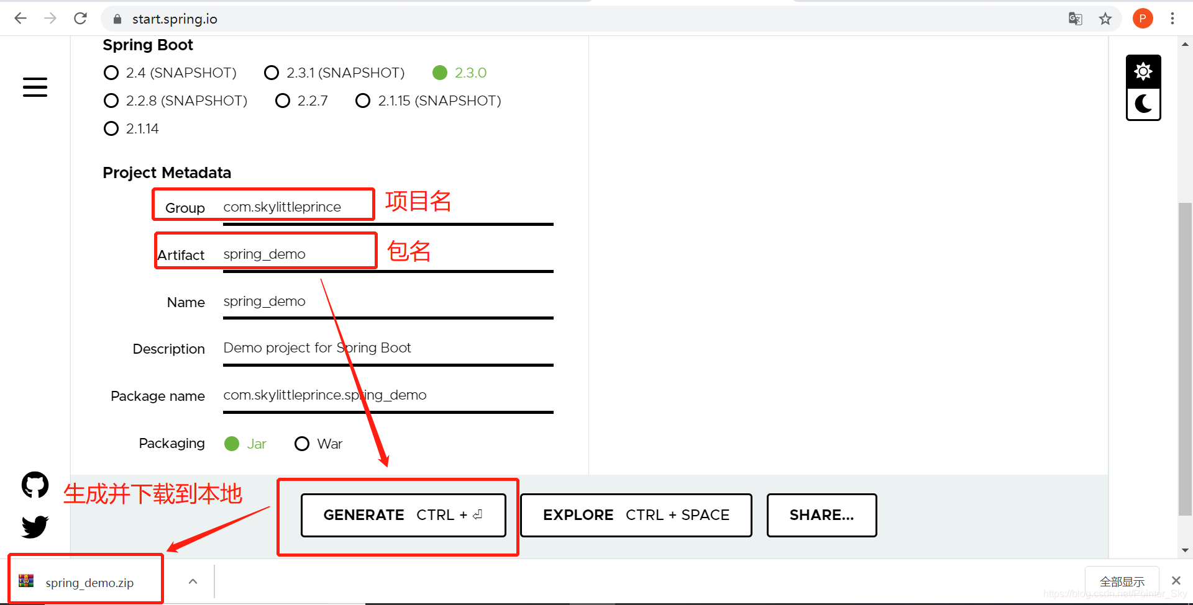Image resolution: width=1193 pixels, height=605 pixels.
Task: Click the page vertical scrollbar thumb
Action: (x=1185, y=359)
